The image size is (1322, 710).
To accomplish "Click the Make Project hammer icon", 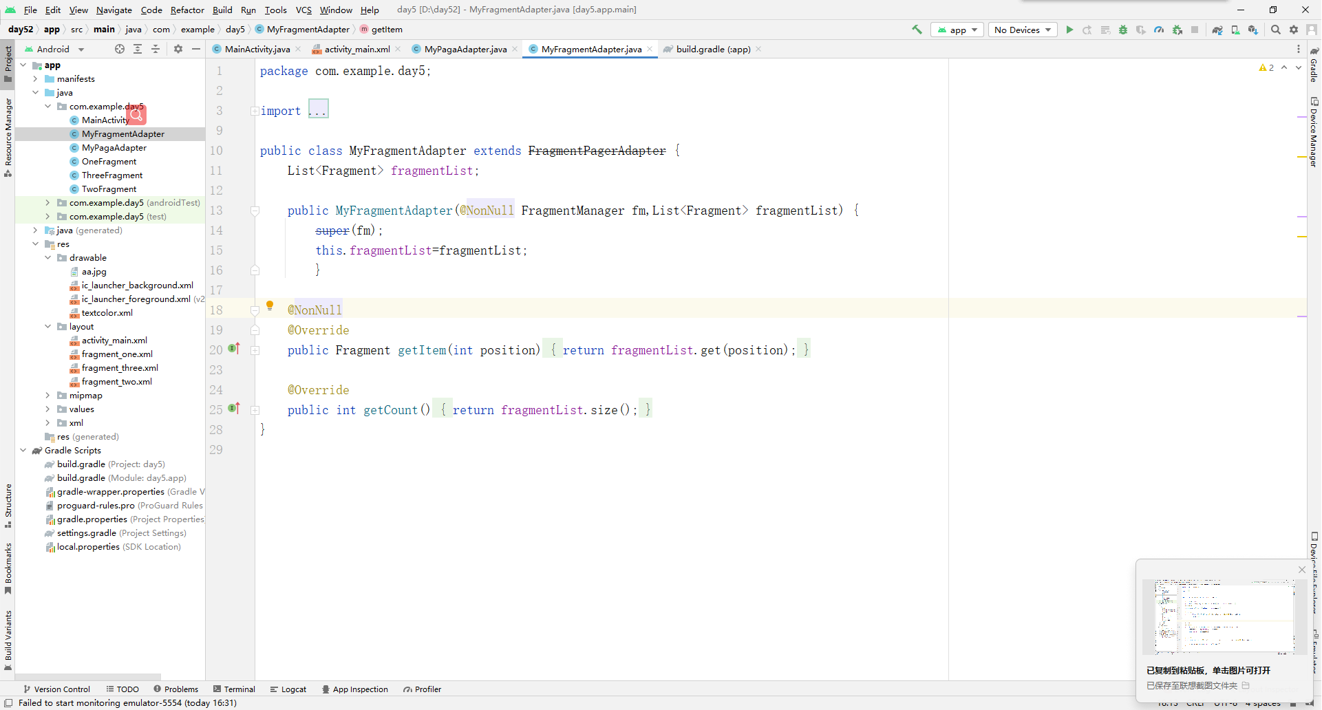I will (917, 30).
